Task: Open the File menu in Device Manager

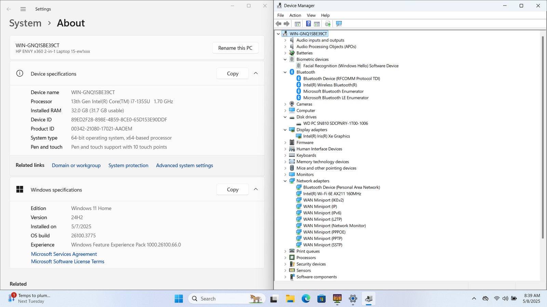Action: click(280, 15)
